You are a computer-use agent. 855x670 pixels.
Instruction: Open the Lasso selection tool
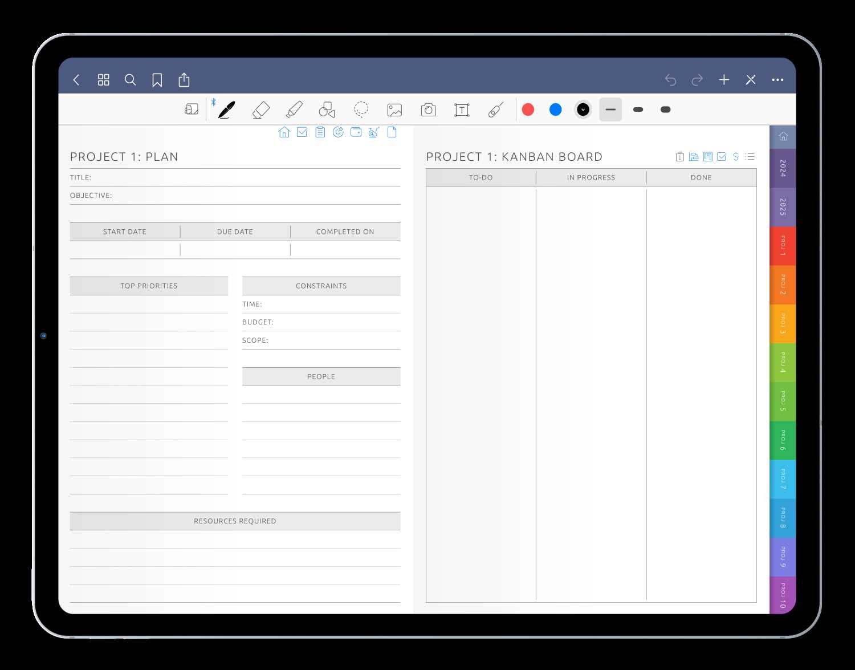click(361, 109)
